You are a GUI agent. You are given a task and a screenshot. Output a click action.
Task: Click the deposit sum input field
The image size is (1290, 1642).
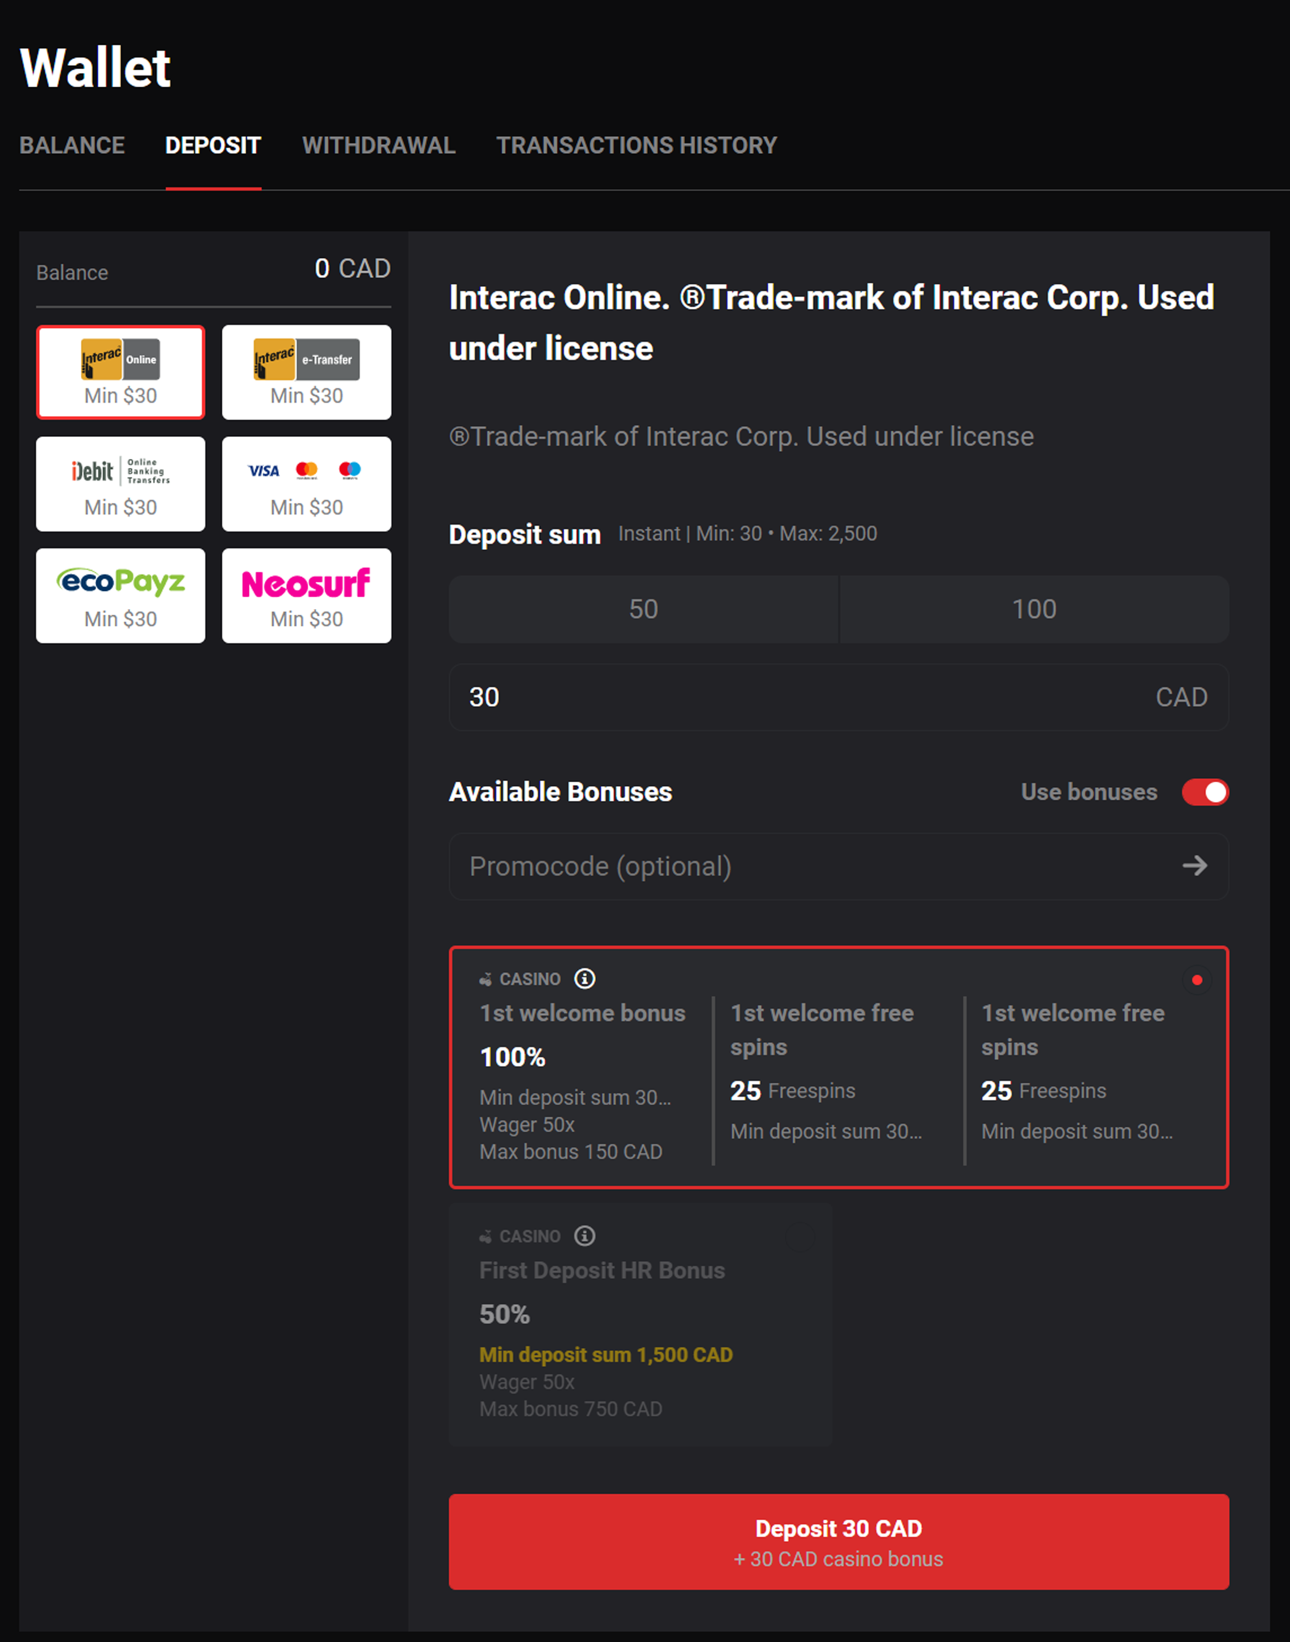[839, 697]
